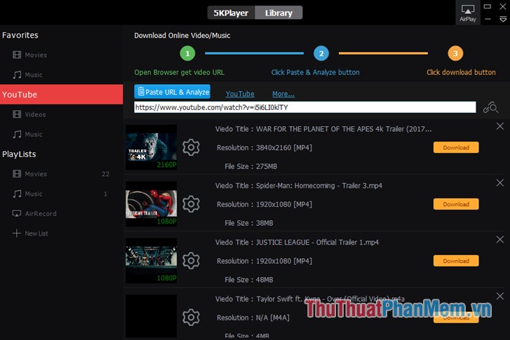Click the Spider-Man: Homecoming video title text
Screen dimensions: 510x340
point(319,186)
